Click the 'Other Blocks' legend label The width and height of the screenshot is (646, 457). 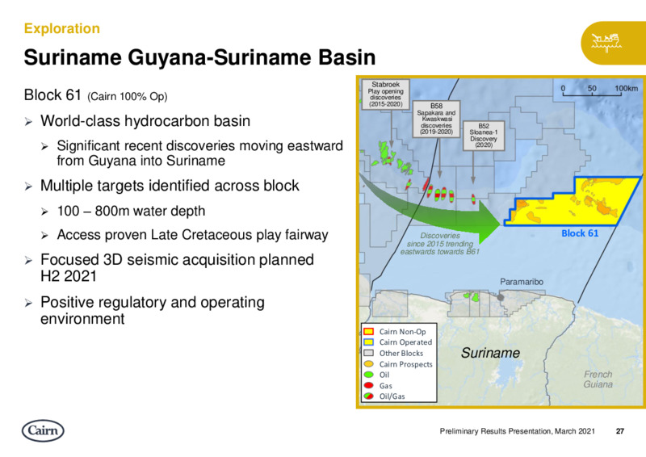coord(401,353)
